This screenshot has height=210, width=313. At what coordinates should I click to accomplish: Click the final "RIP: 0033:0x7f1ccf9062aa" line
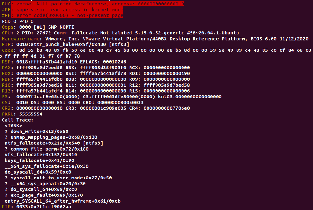tap(36, 206)
